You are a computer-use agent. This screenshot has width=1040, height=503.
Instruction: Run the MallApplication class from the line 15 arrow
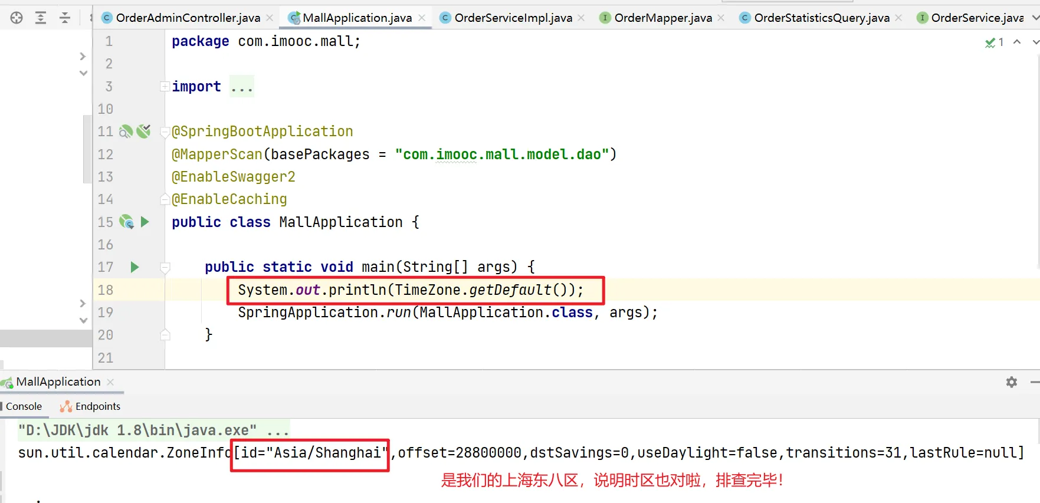(x=145, y=222)
